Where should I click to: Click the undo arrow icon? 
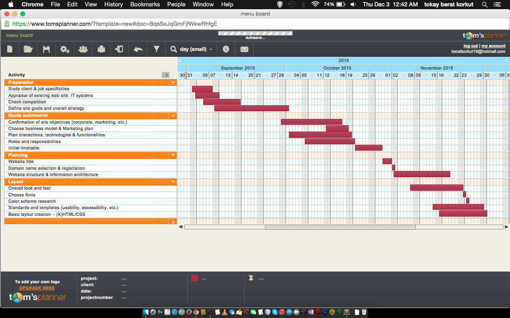point(138,49)
